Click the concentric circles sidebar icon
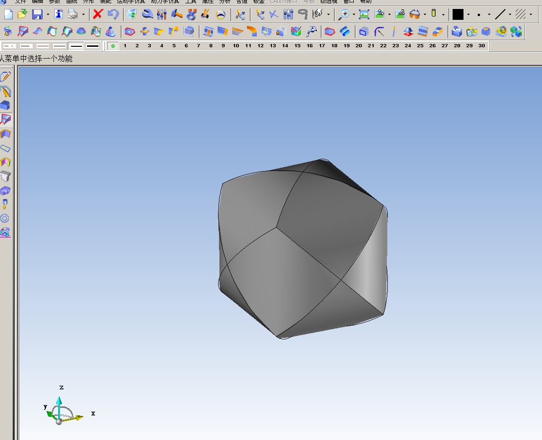The height and width of the screenshot is (440, 542). 5,218
